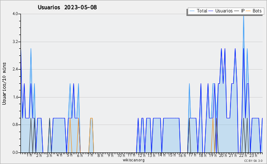
Task: Click the 13 h x-axis label
Action: coord(151,155)
